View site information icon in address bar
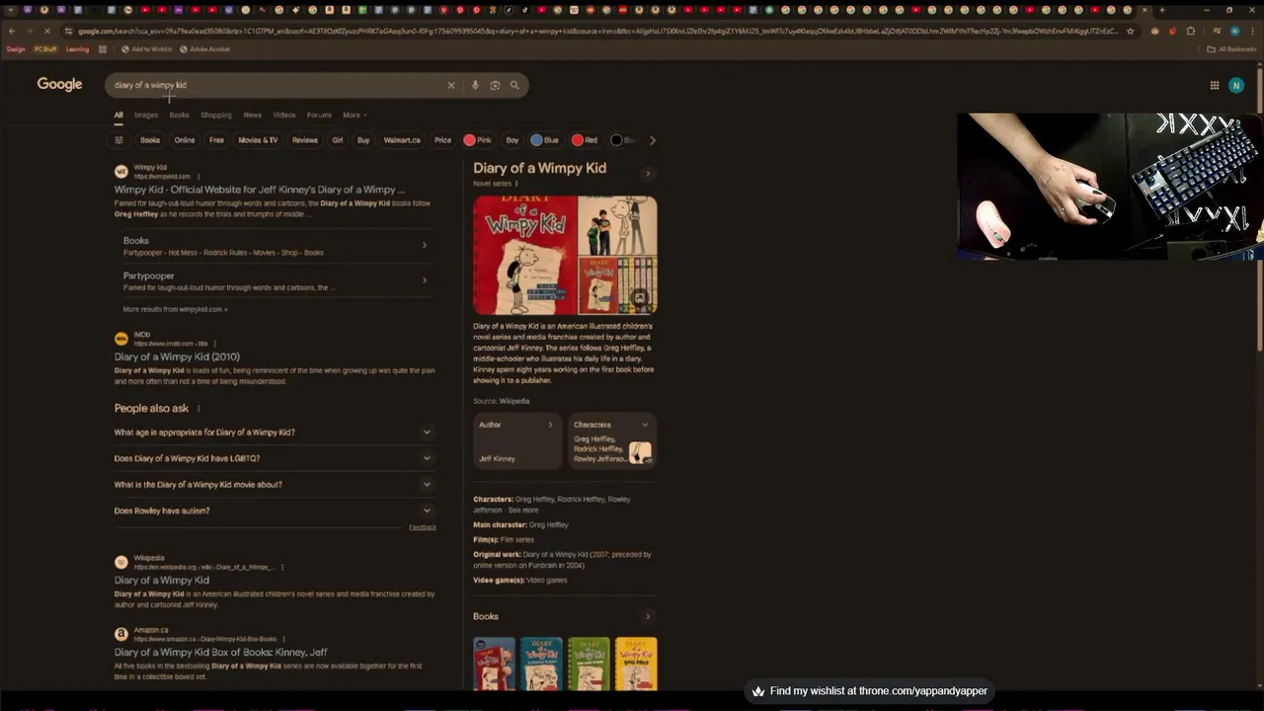This screenshot has height=711, width=1264. 67,31
